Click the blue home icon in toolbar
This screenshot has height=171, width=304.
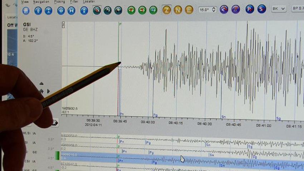click(x=26, y=11)
